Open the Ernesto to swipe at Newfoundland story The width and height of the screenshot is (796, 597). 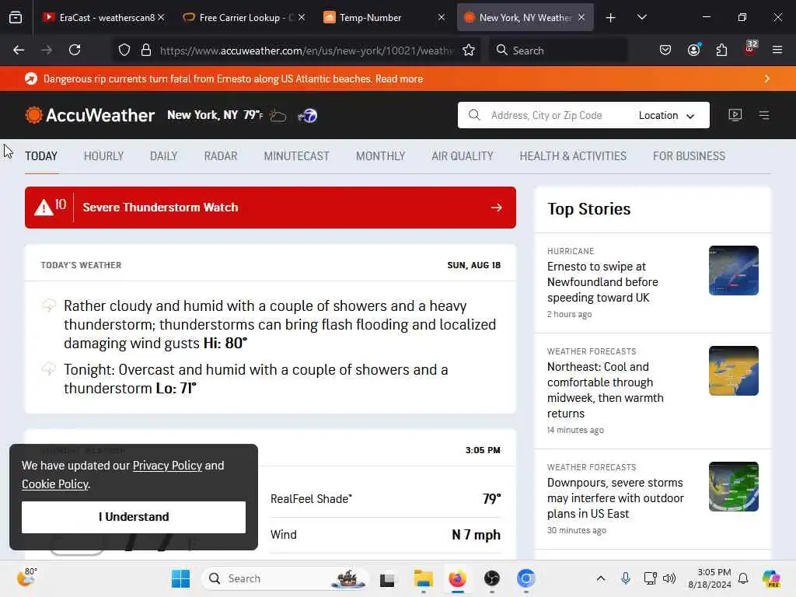click(x=602, y=281)
